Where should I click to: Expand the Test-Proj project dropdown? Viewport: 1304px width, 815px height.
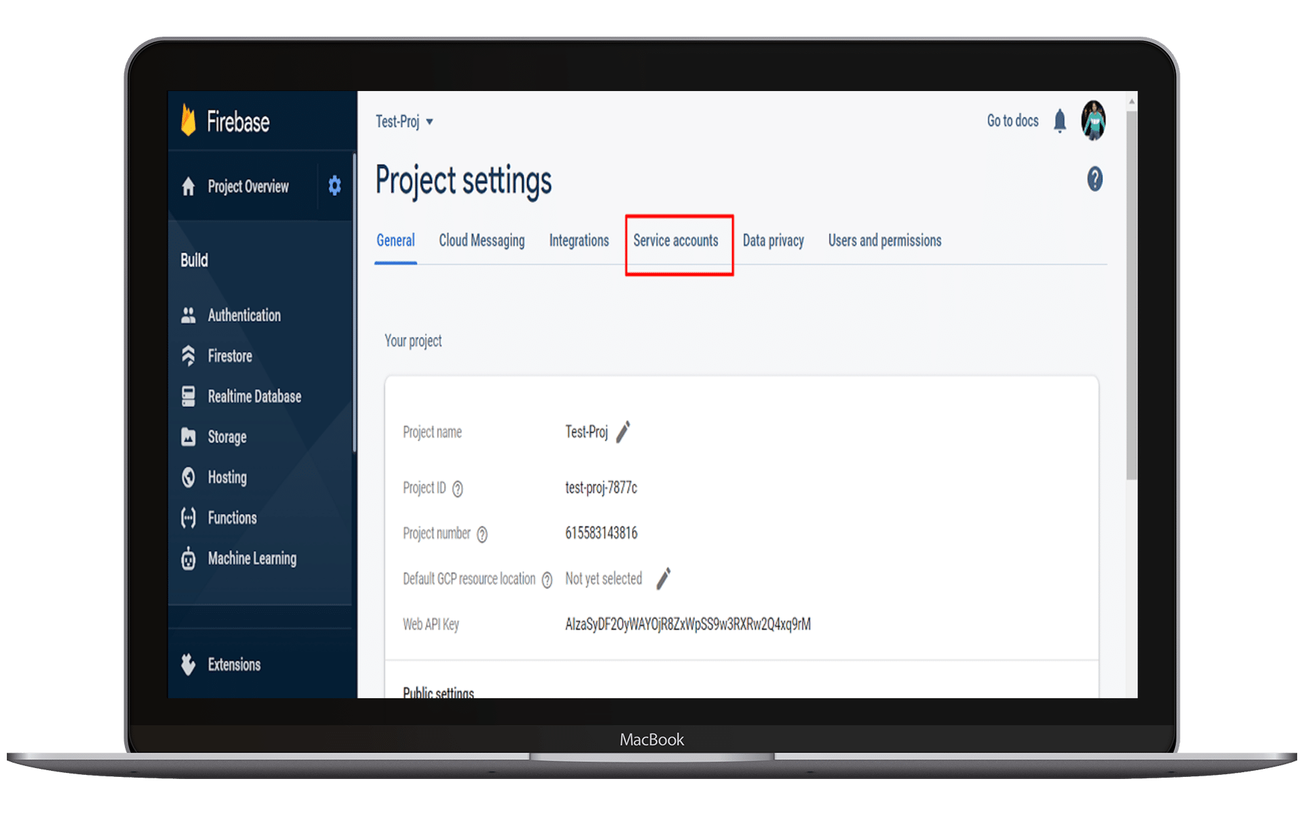click(405, 122)
